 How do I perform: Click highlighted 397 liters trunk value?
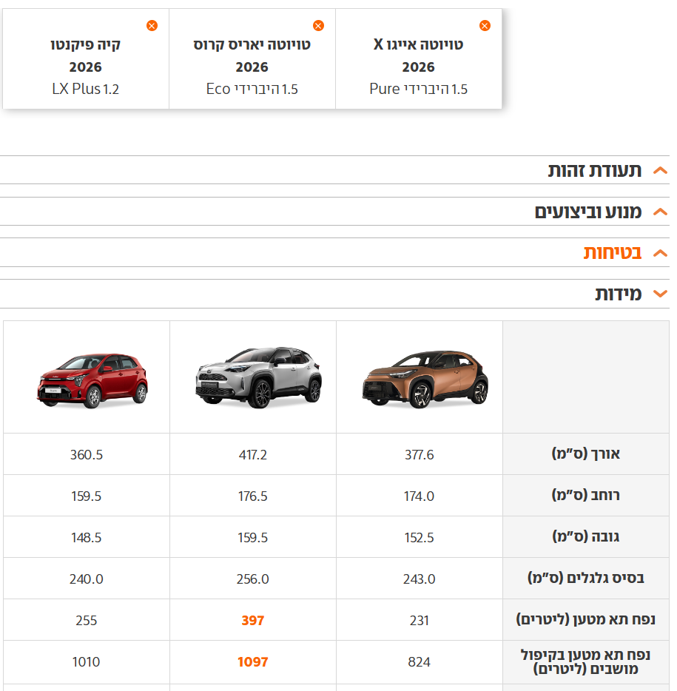pos(252,620)
